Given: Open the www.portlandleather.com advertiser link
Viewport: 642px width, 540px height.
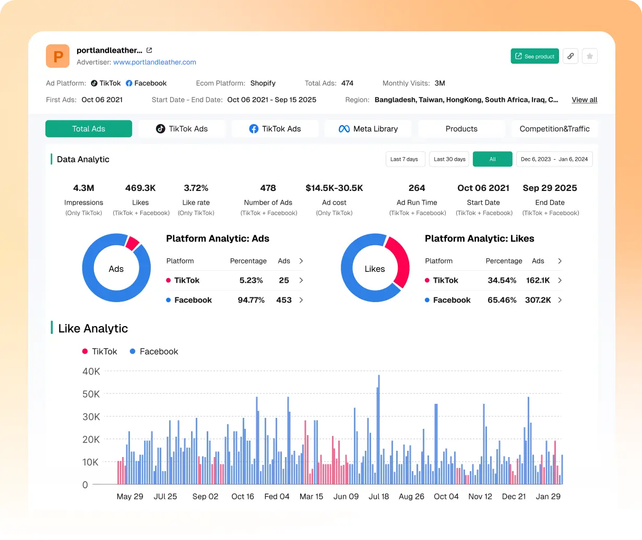Looking at the screenshot, I should point(154,62).
